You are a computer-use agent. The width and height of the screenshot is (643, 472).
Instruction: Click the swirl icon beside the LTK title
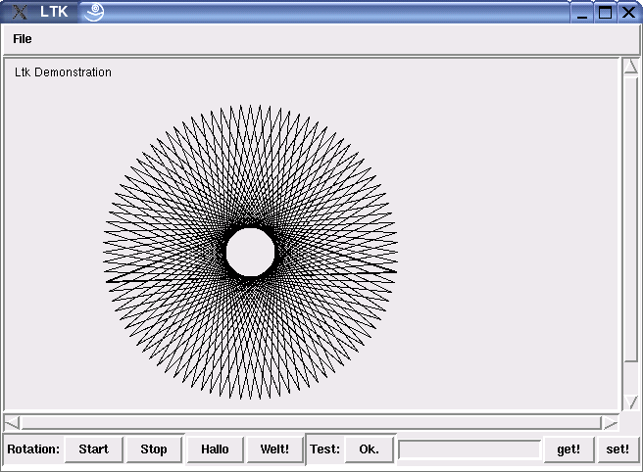93,13
